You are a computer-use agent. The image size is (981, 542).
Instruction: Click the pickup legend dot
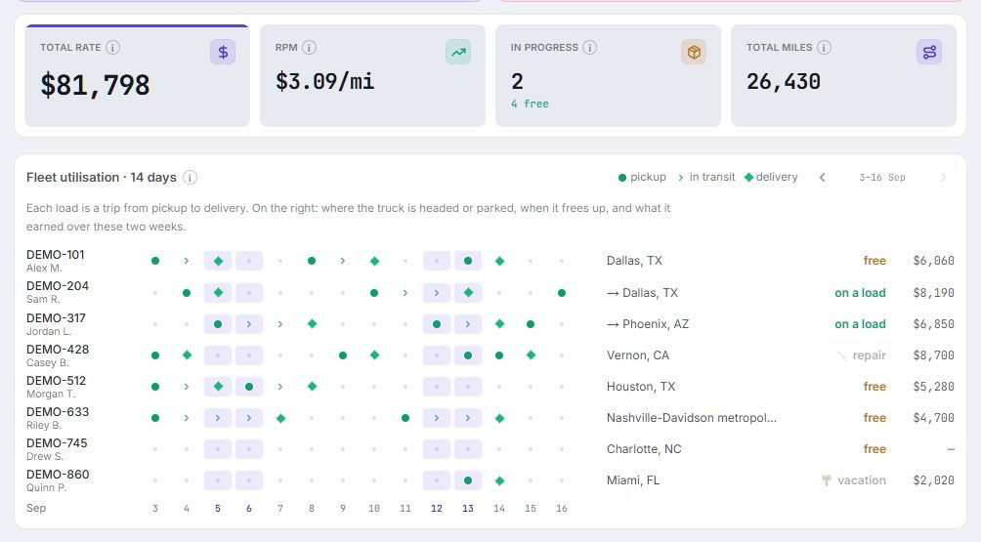pyautogui.click(x=621, y=178)
